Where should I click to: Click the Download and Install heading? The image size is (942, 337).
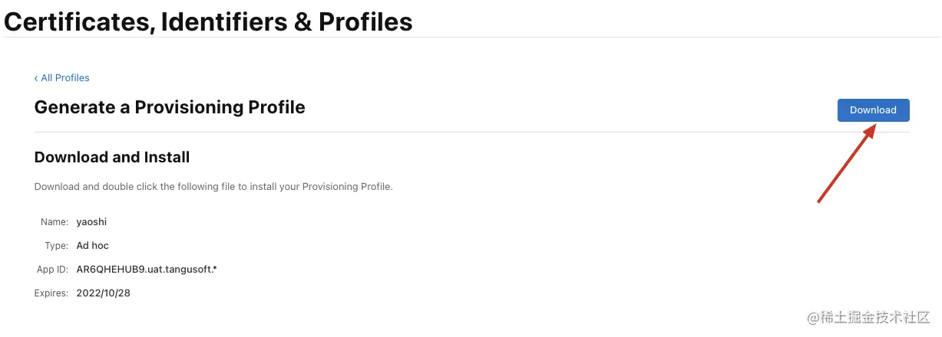(112, 157)
